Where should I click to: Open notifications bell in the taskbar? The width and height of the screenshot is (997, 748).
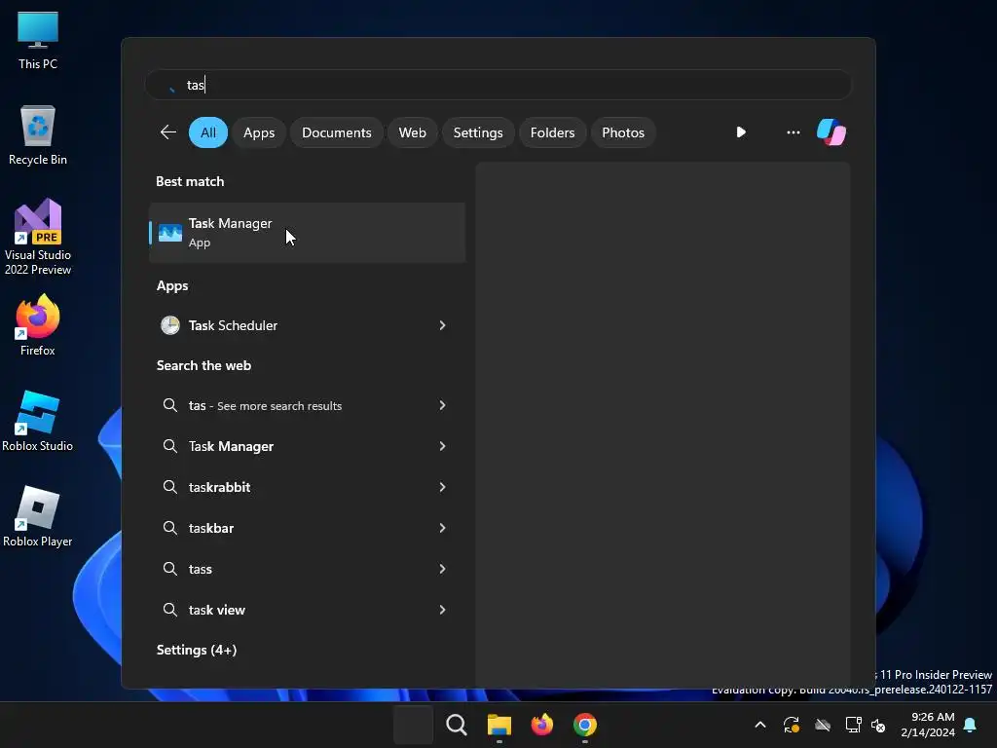[x=971, y=725]
